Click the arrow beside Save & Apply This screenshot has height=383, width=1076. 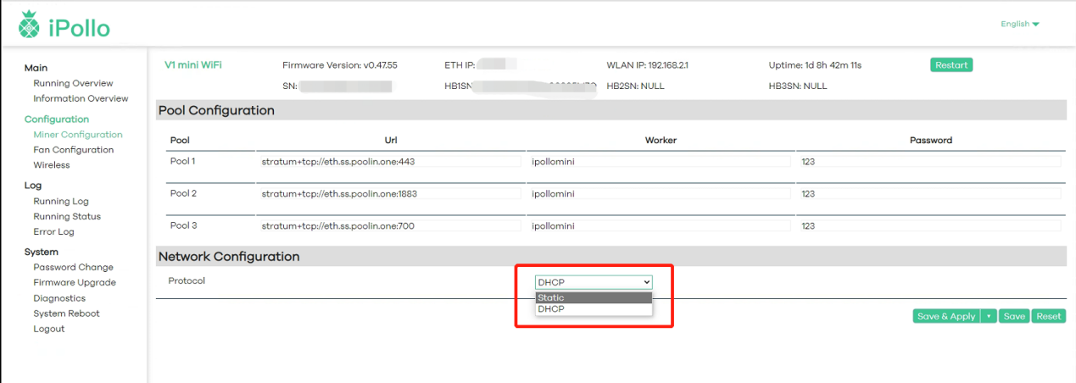tap(988, 316)
